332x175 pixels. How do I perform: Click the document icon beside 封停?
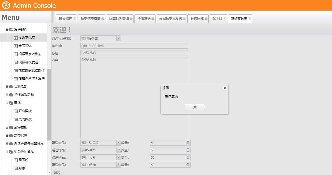tap(16, 168)
